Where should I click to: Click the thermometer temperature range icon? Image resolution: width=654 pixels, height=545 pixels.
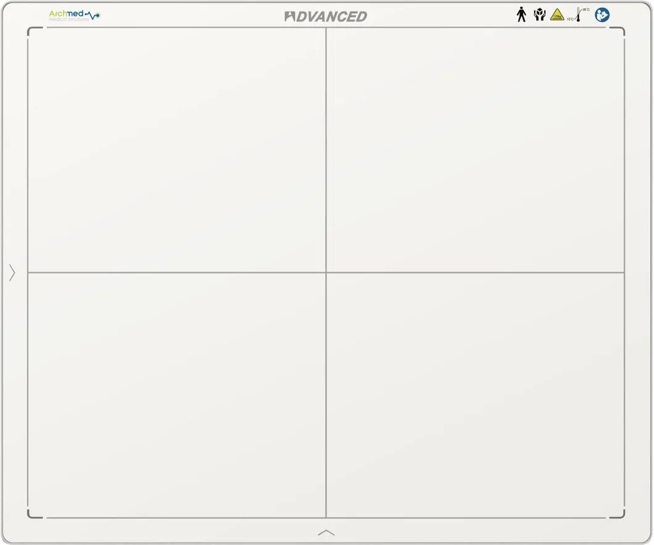coord(578,15)
